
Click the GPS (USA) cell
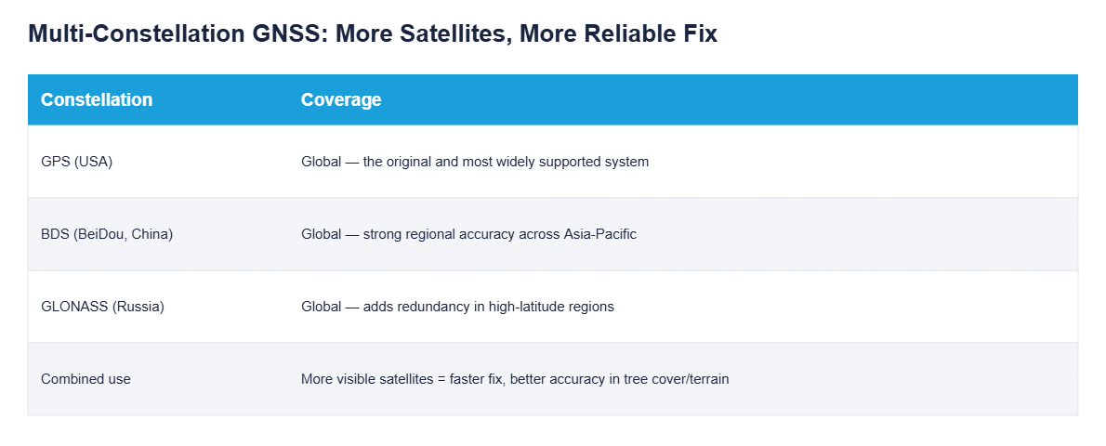pyautogui.click(x=77, y=162)
